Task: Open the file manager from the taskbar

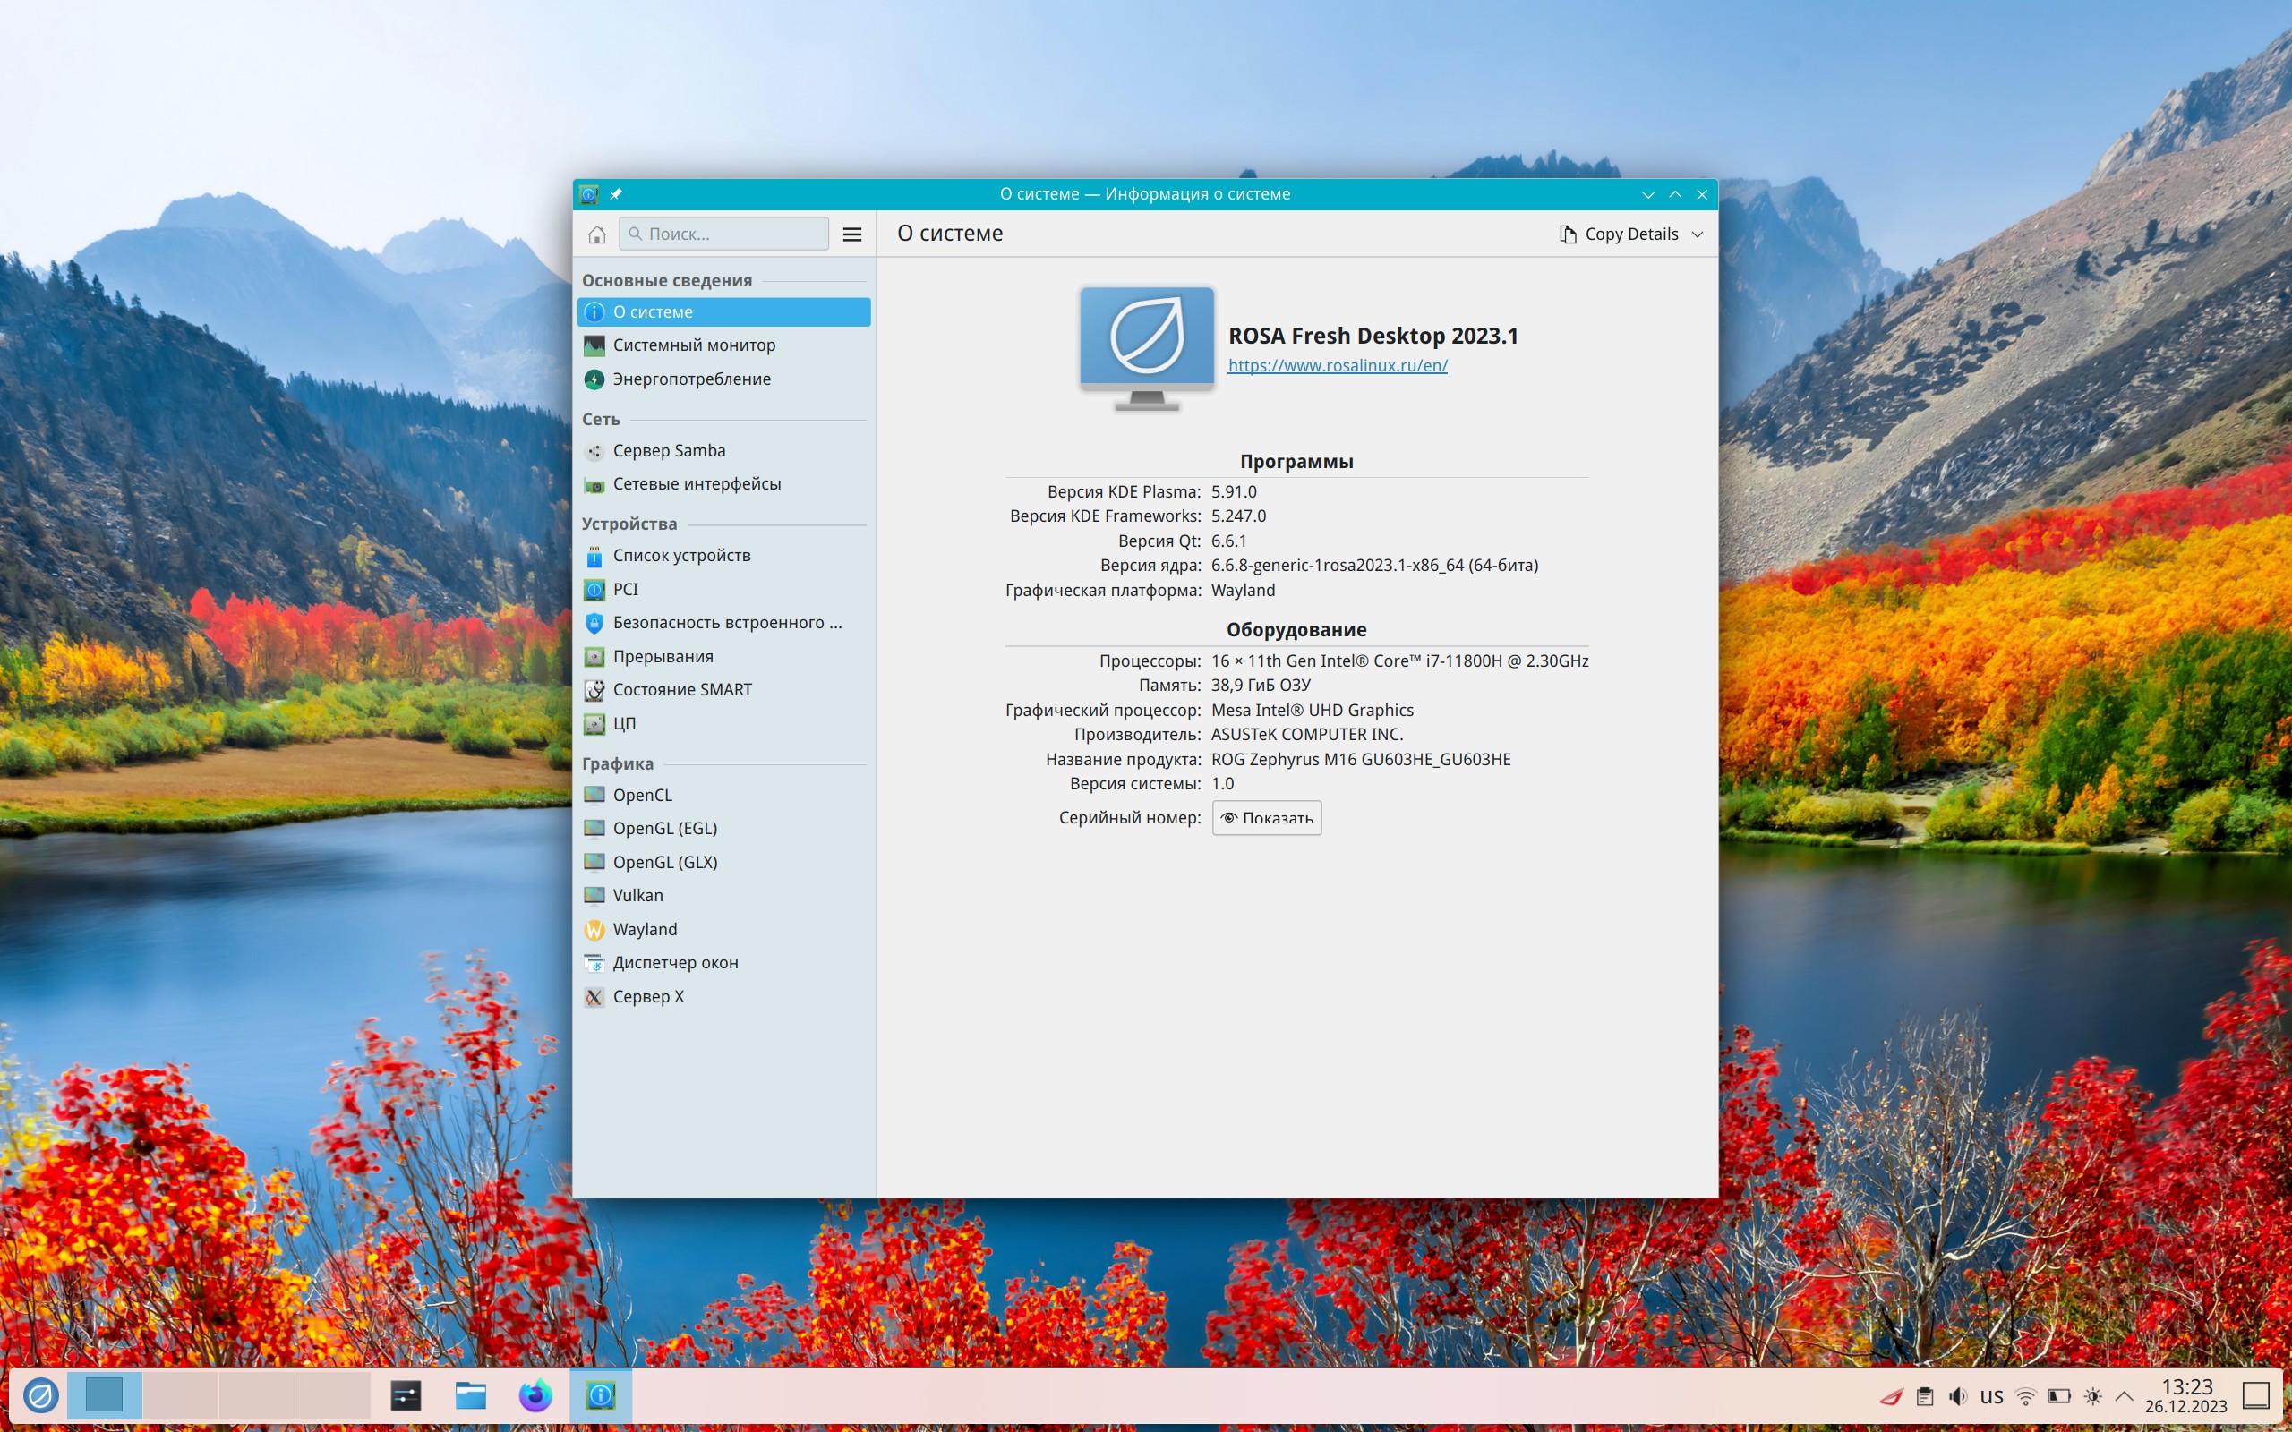Action: (x=471, y=1395)
